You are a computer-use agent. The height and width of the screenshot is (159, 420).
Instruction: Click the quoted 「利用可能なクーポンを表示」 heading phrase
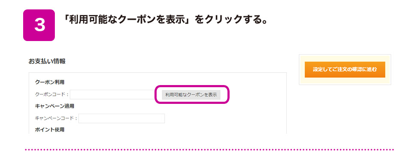click(127, 21)
